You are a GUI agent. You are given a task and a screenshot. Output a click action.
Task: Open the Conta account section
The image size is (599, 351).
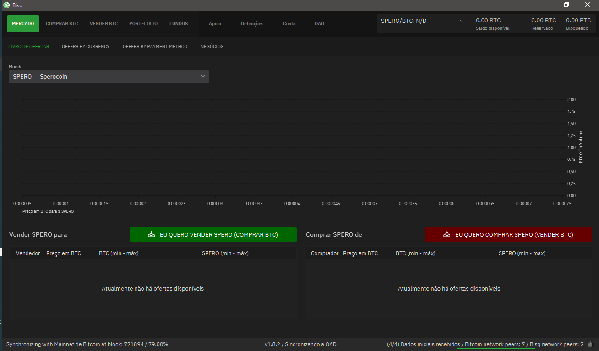[x=289, y=24]
